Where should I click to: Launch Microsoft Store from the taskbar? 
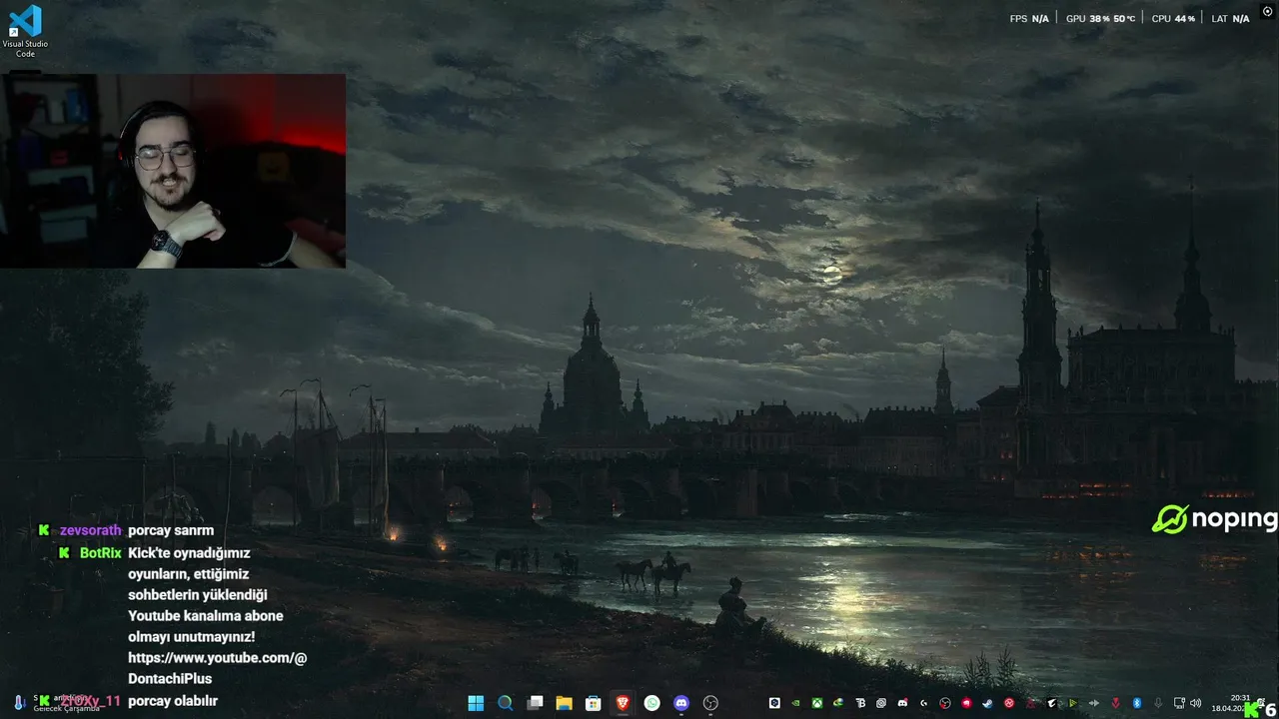594,703
